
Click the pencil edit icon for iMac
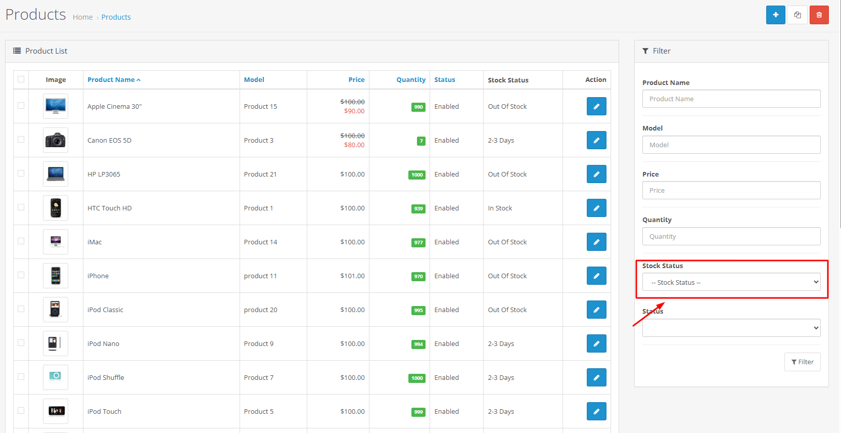click(x=596, y=242)
